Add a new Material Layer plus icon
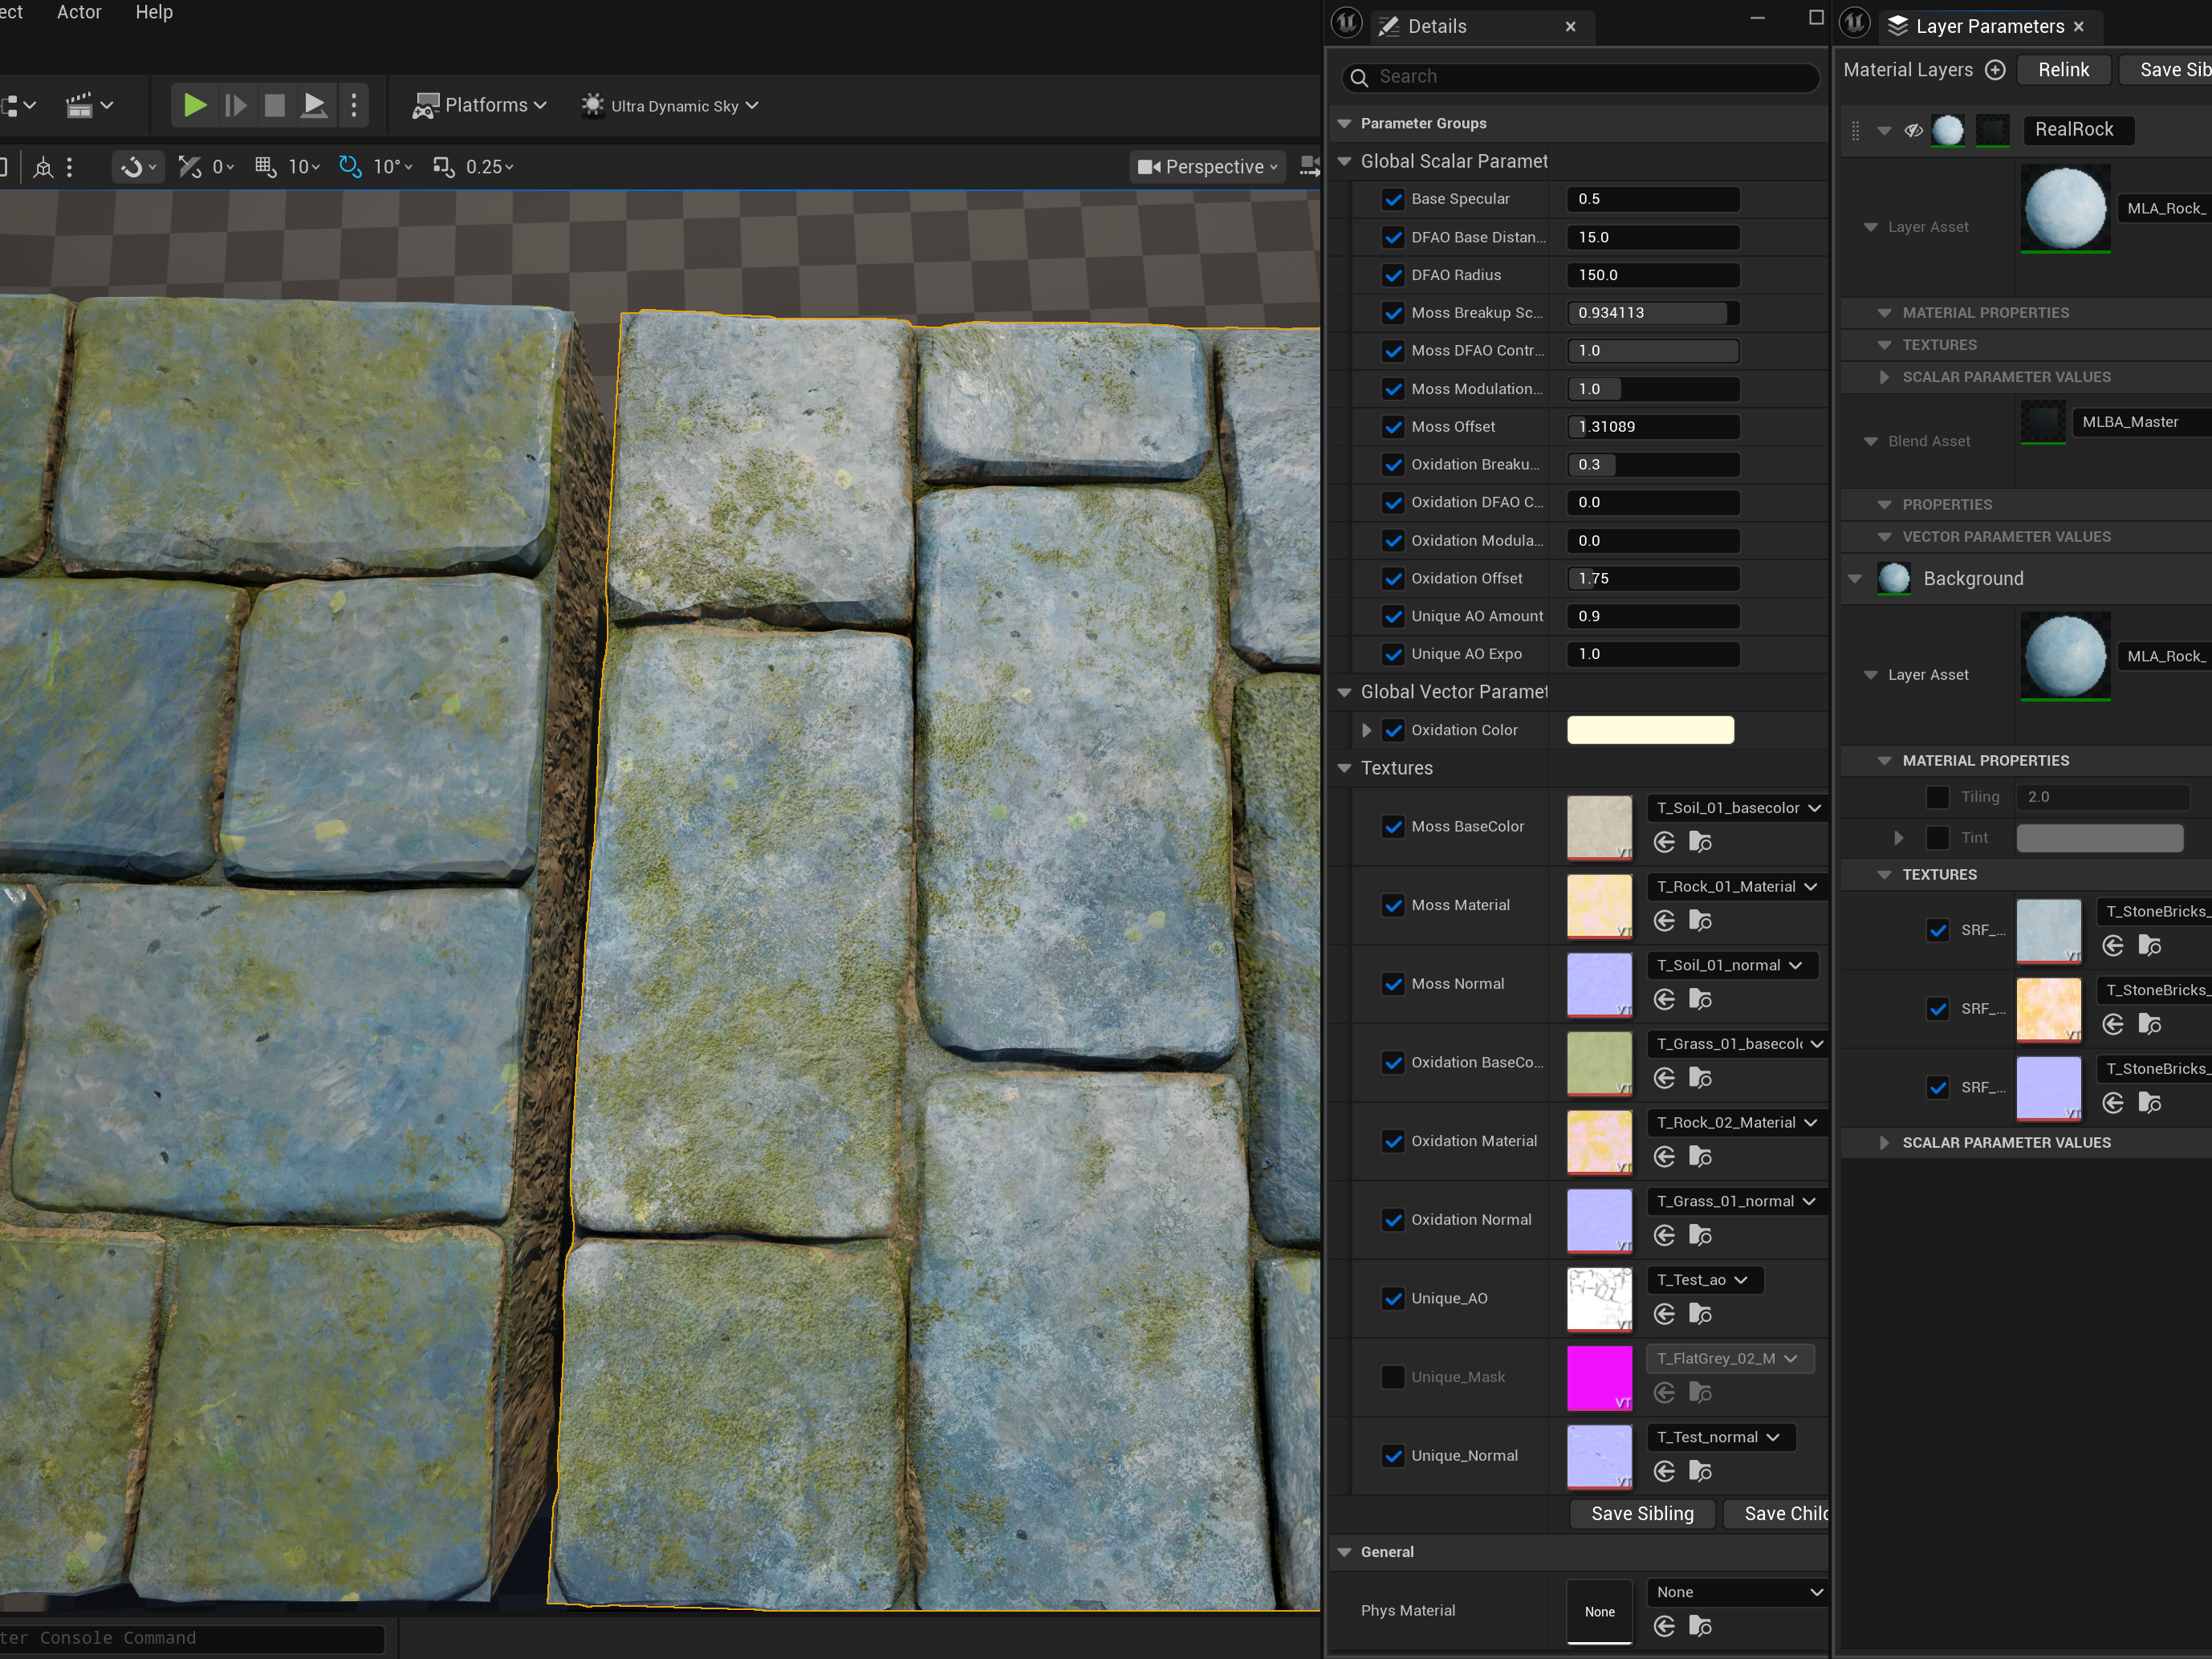 (x=1995, y=70)
